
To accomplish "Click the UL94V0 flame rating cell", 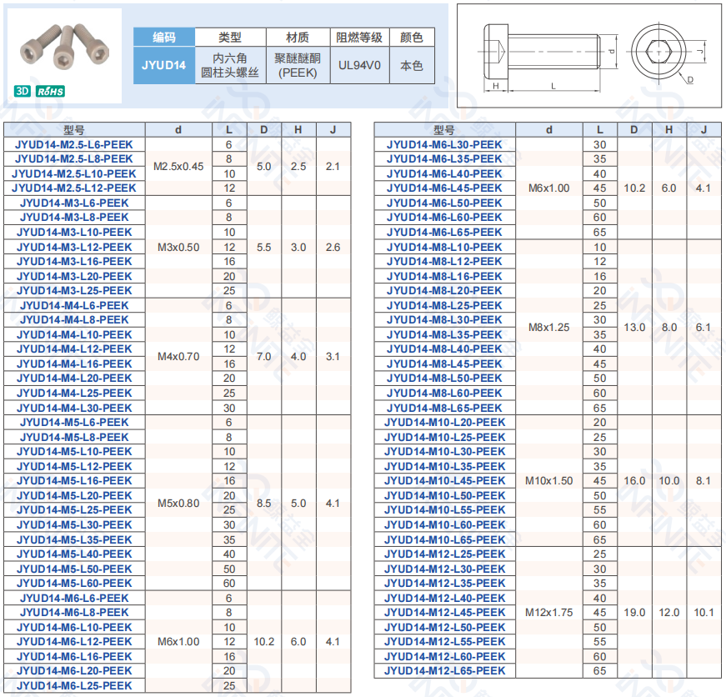I will coord(358,66).
